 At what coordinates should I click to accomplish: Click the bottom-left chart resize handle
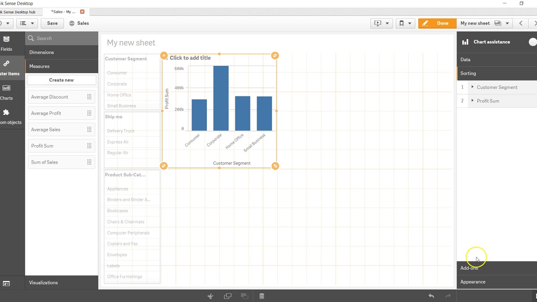[164, 166]
